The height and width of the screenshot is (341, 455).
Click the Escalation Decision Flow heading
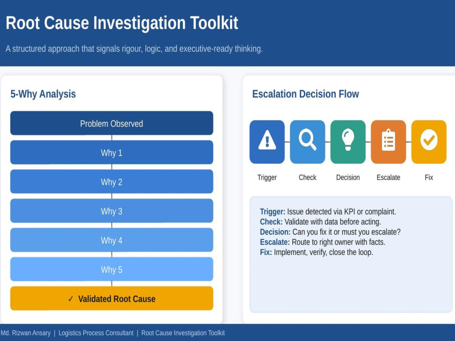306,94
